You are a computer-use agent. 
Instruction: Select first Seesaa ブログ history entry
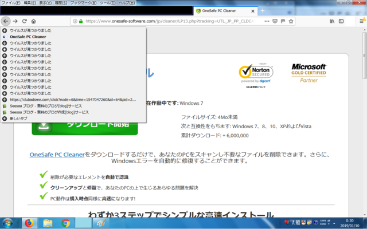[x=73, y=106]
